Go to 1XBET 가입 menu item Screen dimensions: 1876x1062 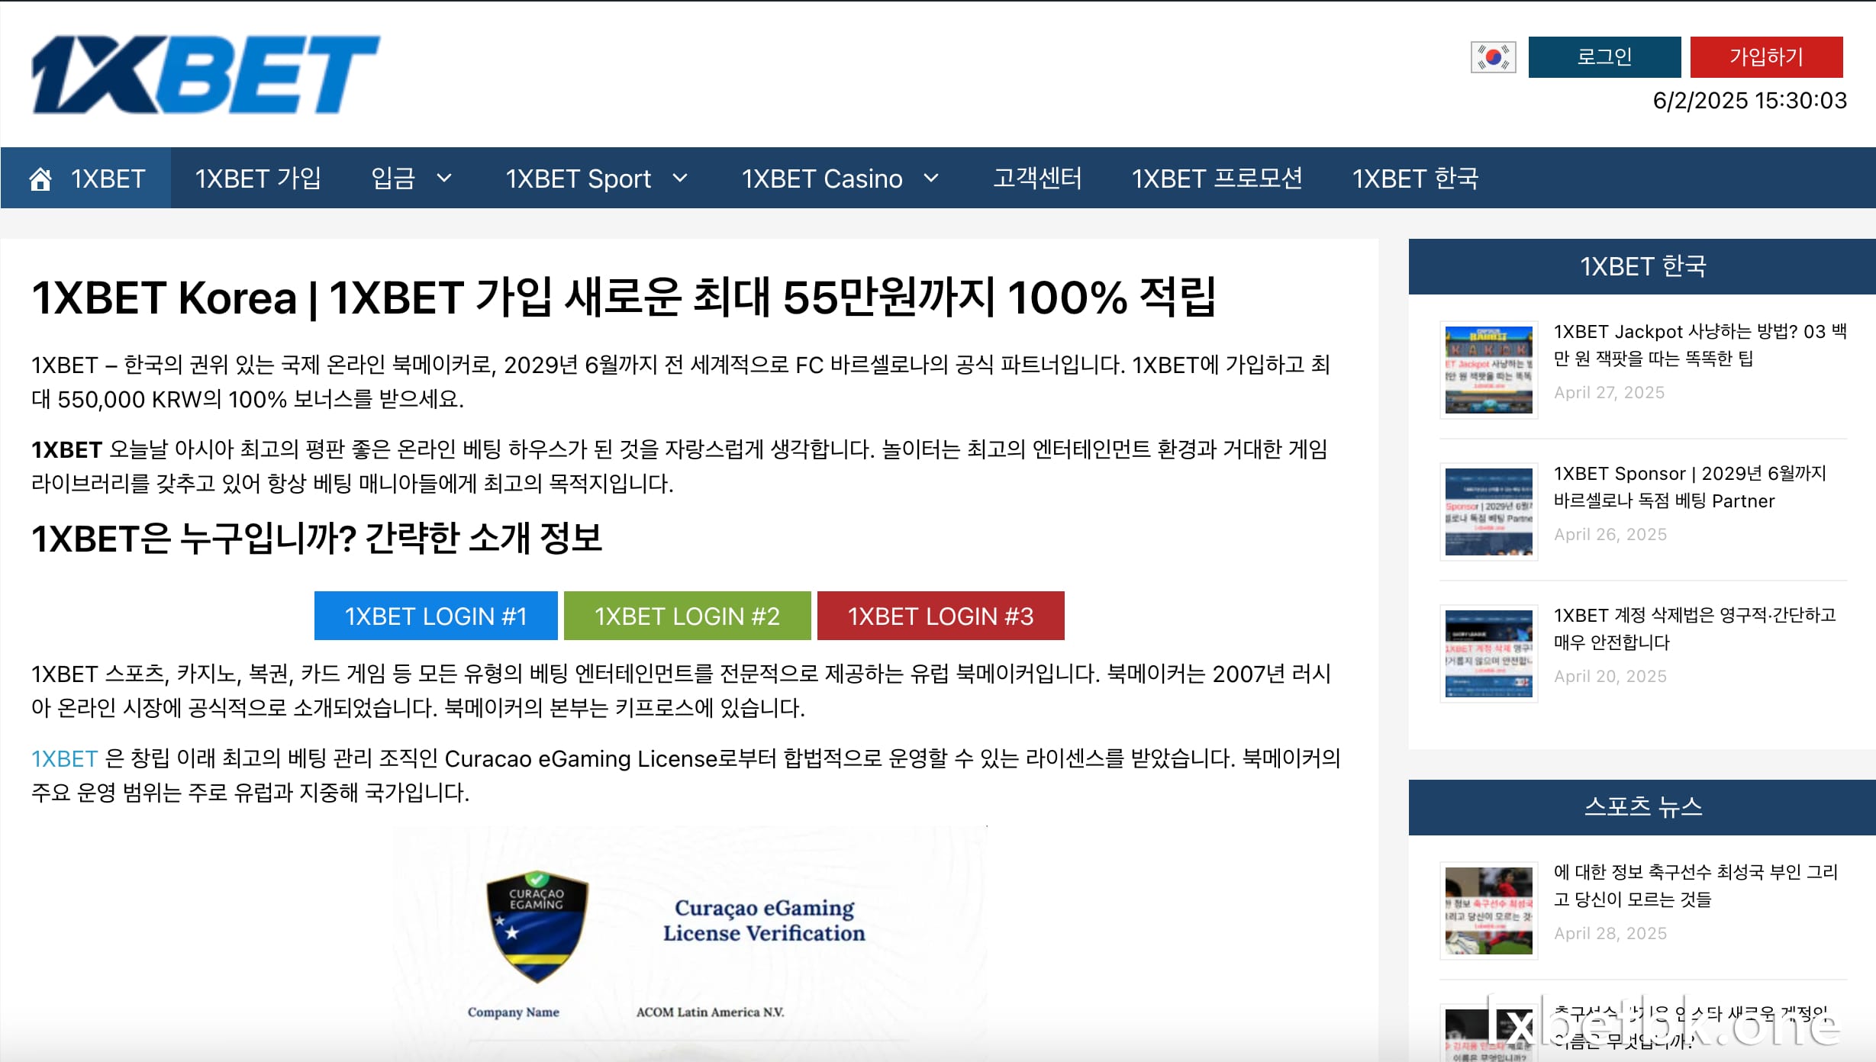tap(258, 179)
